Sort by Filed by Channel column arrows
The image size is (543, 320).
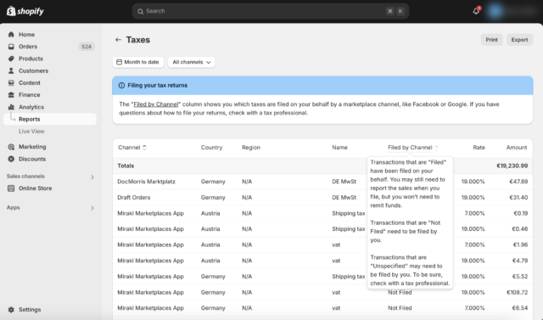coord(436,148)
